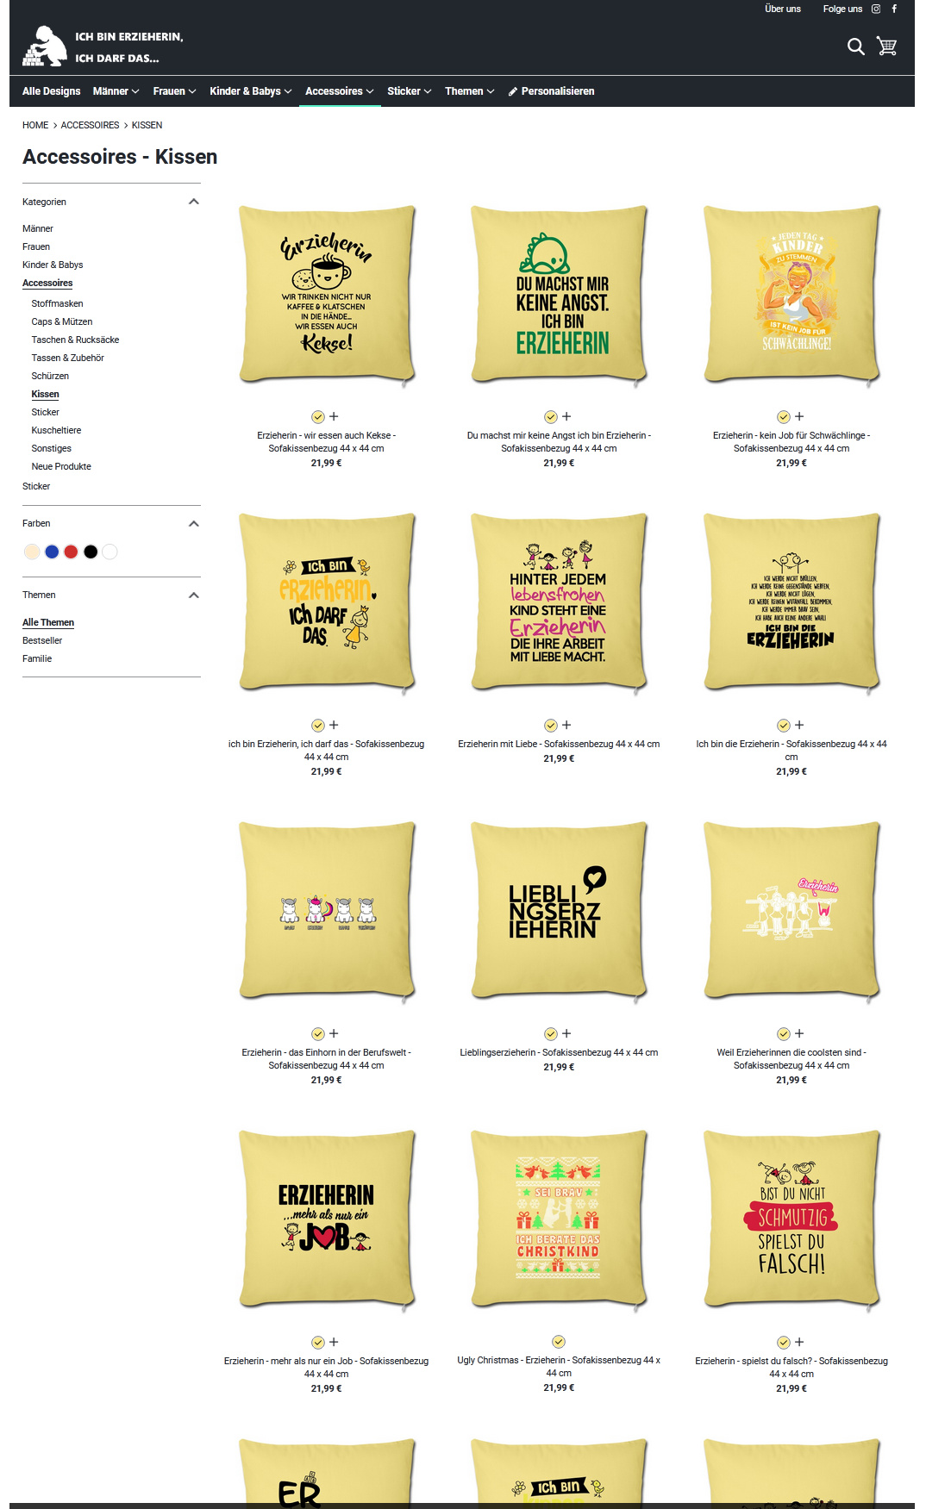Viewport: 951px width, 1509px height.
Task: Open the search magnifier icon
Action: click(x=855, y=47)
